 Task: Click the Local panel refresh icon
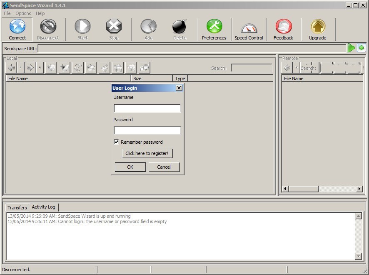point(77,68)
